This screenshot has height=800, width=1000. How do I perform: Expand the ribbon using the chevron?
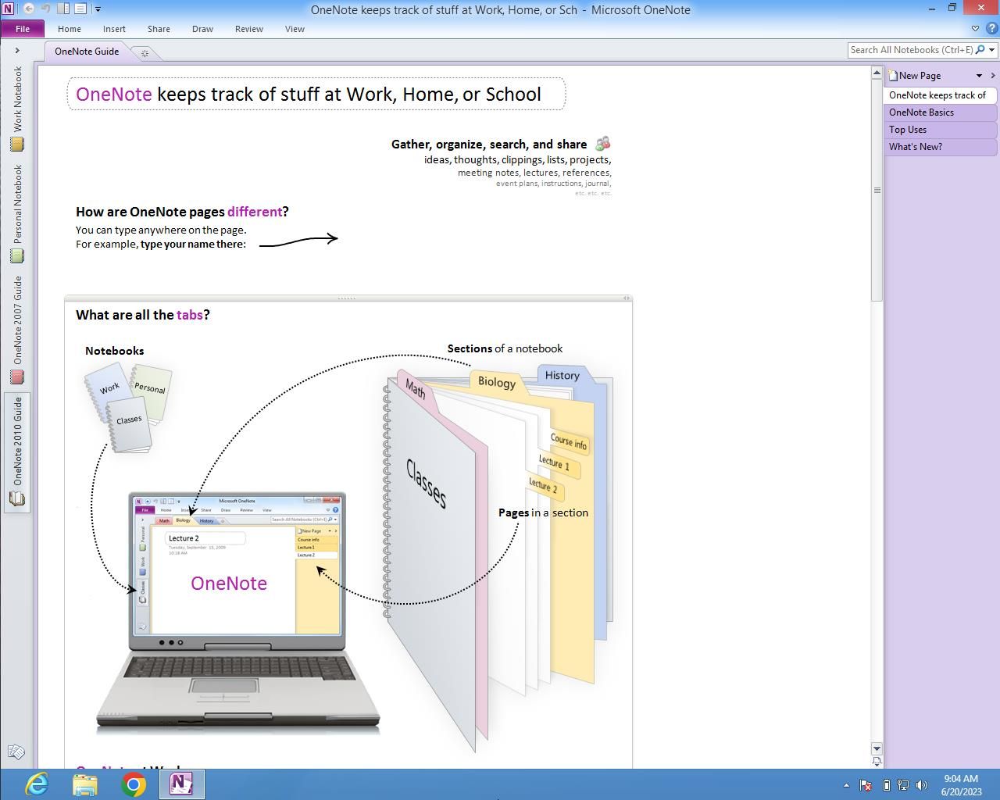coord(975,29)
